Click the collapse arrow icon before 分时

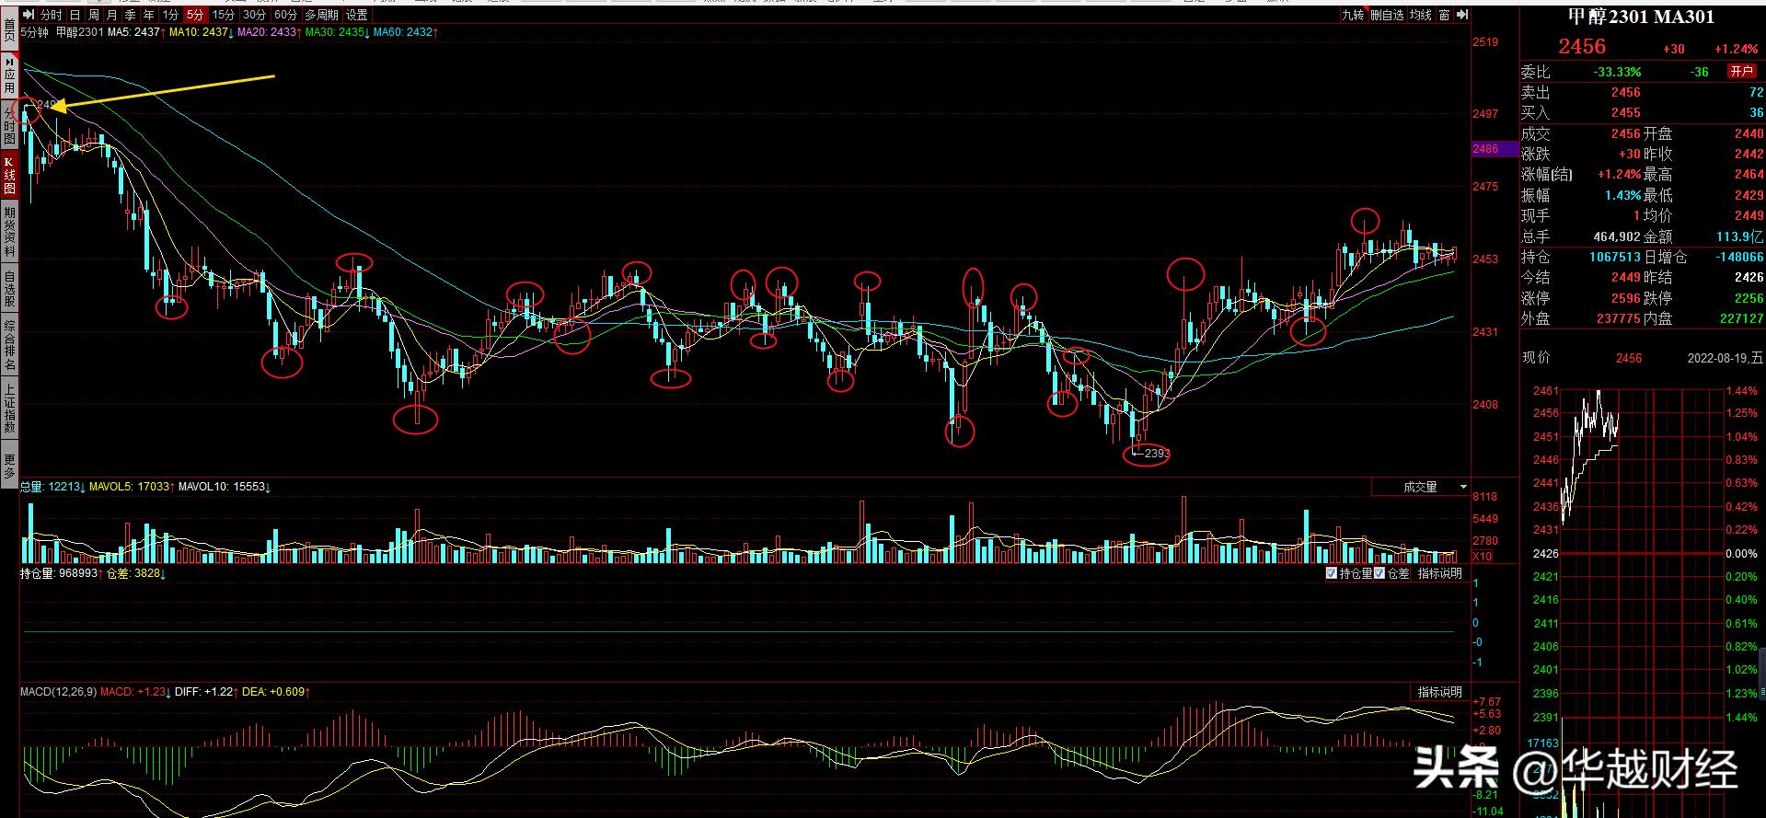[29, 15]
